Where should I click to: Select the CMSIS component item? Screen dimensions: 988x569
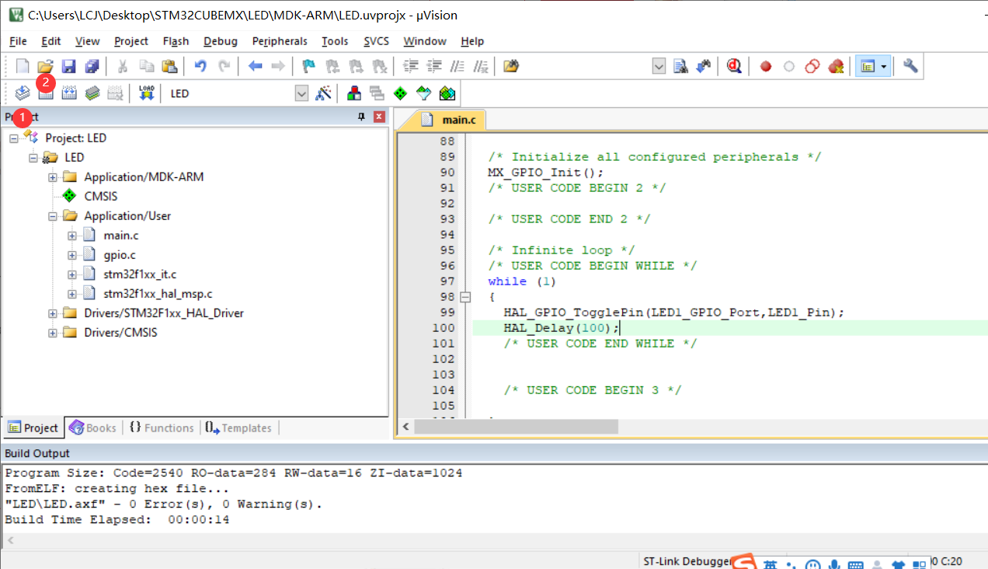(x=101, y=197)
